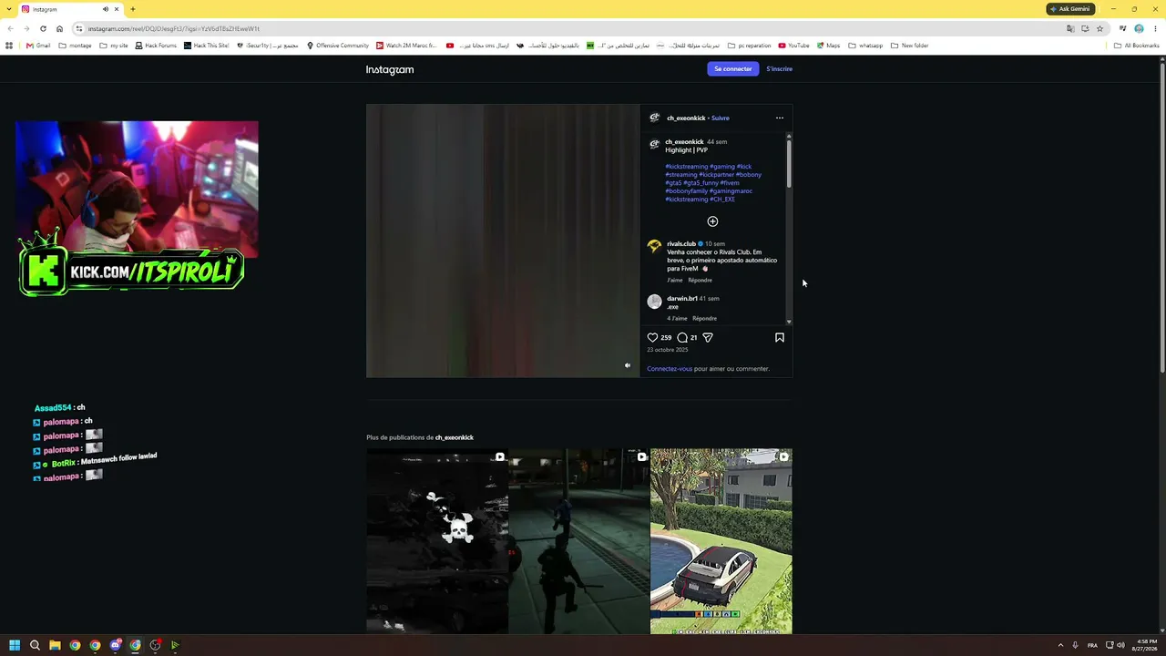Screen dimensions: 1166x656
Task: Show hidden system tray icons
Action: (x=1059, y=645)
